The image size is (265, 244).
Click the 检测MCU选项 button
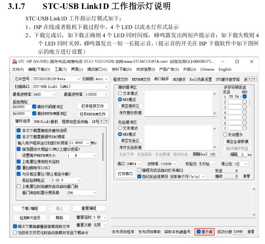point(30,218)
